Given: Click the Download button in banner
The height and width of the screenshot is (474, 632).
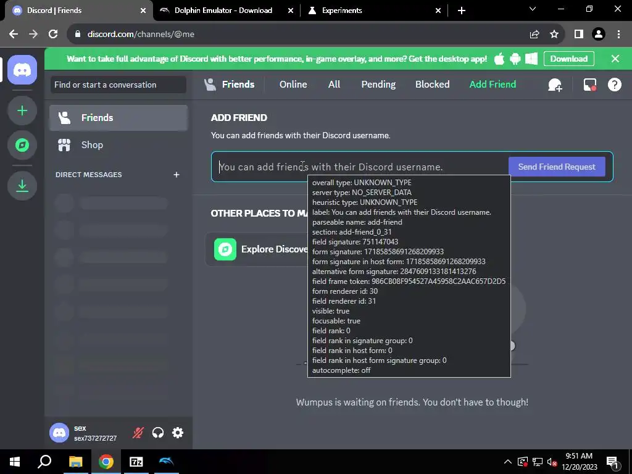Looking at the screenshot, I should [568, 59].
